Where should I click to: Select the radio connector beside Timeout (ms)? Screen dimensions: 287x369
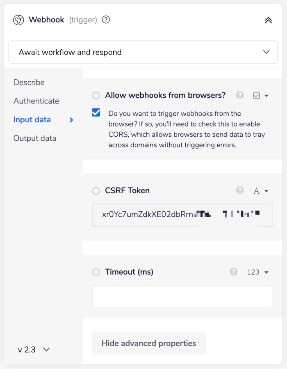[x=96, y=272]
